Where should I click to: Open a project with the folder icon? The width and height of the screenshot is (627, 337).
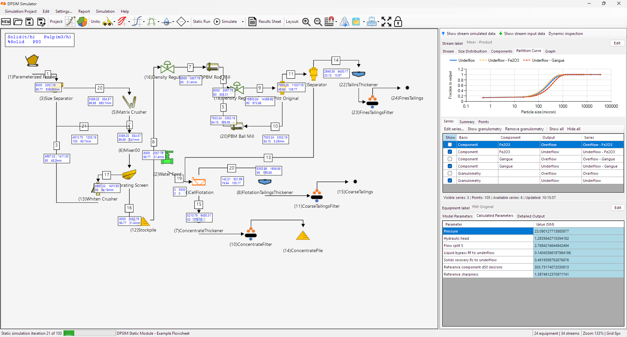(18, 22)
